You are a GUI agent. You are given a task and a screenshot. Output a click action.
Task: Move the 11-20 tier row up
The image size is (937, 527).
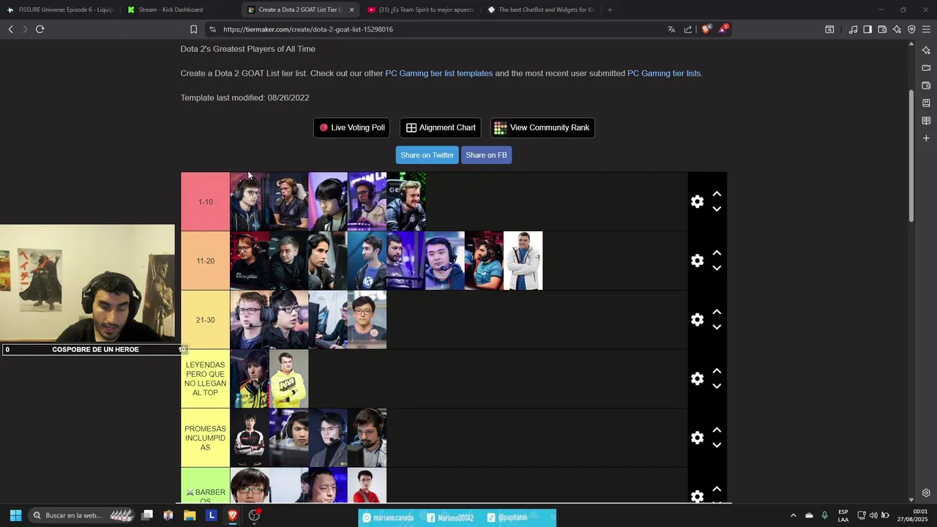pos(717,253)
